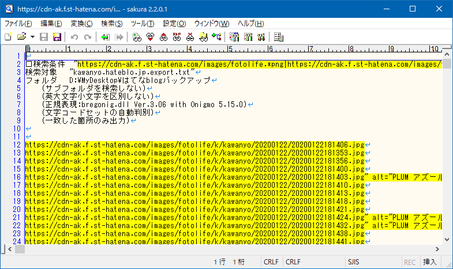Open the type-specific settings icon
Image resolution: width=453 pixels, height=269 pixels.
pyautogui.click(x=248, y=37)
